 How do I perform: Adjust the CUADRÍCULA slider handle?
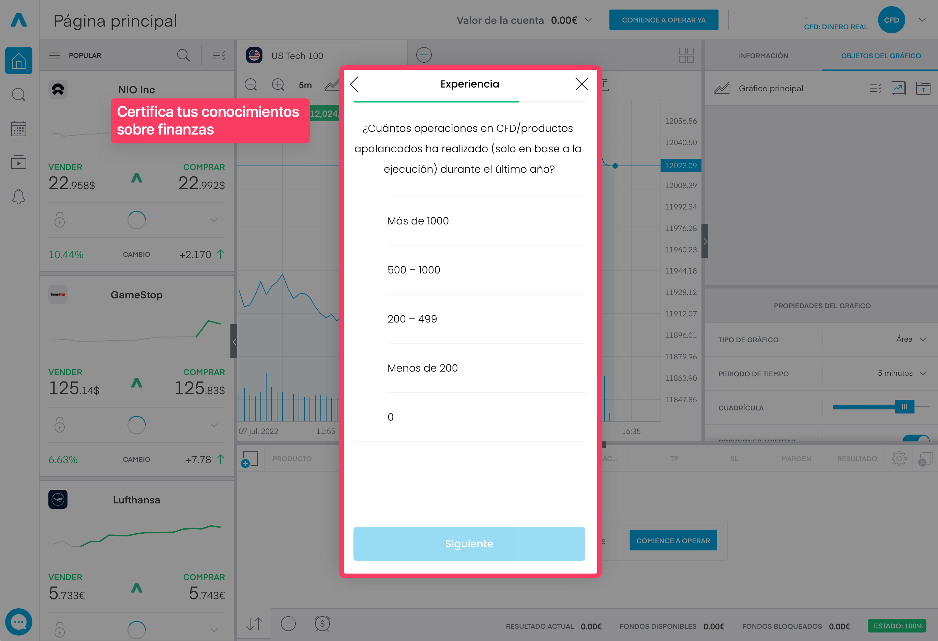coord(905,407)
